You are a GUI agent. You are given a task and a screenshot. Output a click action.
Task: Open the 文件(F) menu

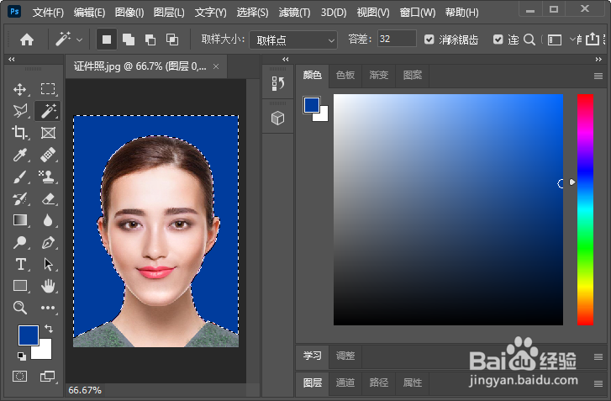[48, 13]
